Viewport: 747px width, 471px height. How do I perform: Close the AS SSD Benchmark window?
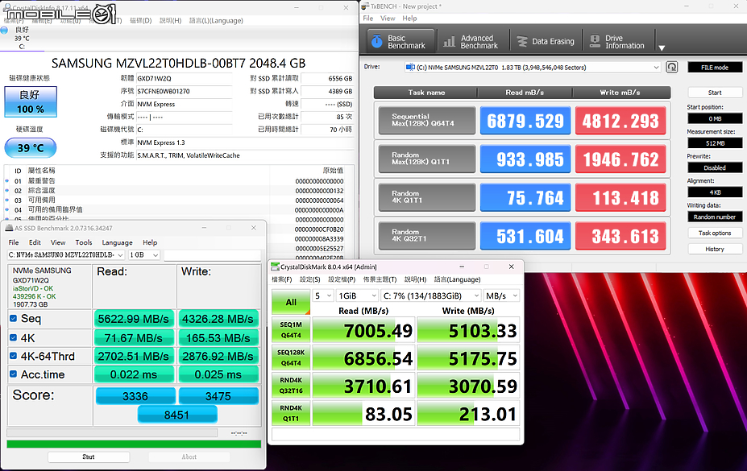coord(254,228)
